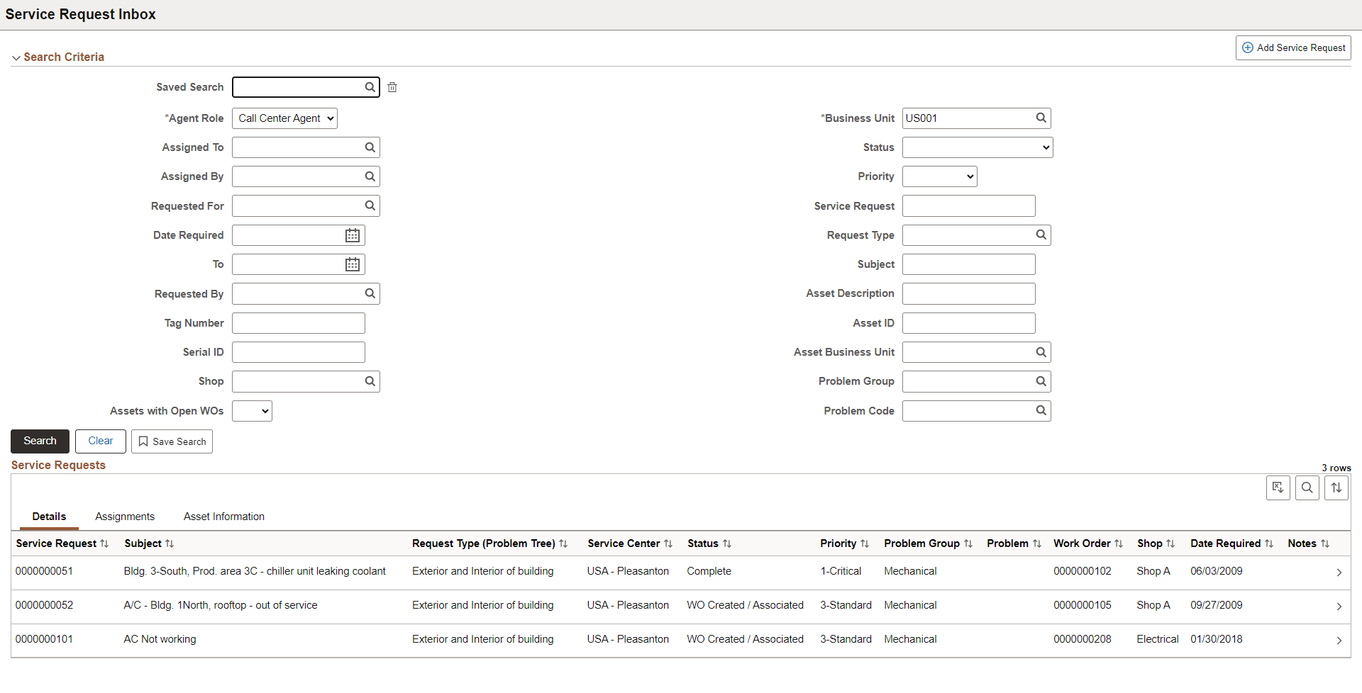Click the Saved Search lookup magnifier icon

pyautogui.click(x=370, y=87)
